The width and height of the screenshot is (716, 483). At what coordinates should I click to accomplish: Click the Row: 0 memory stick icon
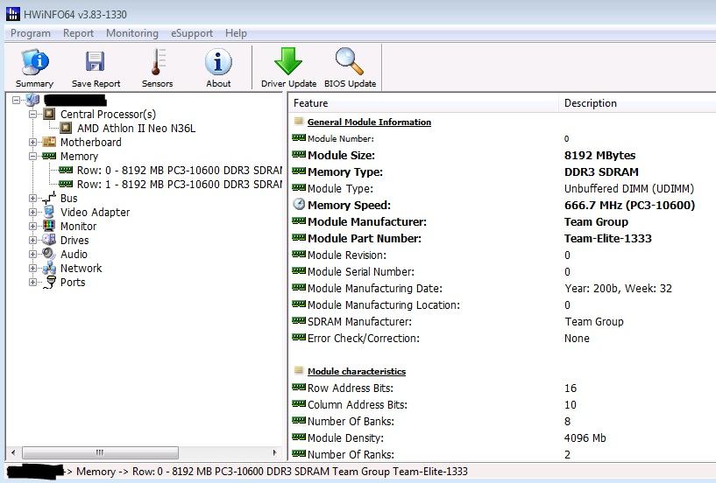tap(66, 170)
